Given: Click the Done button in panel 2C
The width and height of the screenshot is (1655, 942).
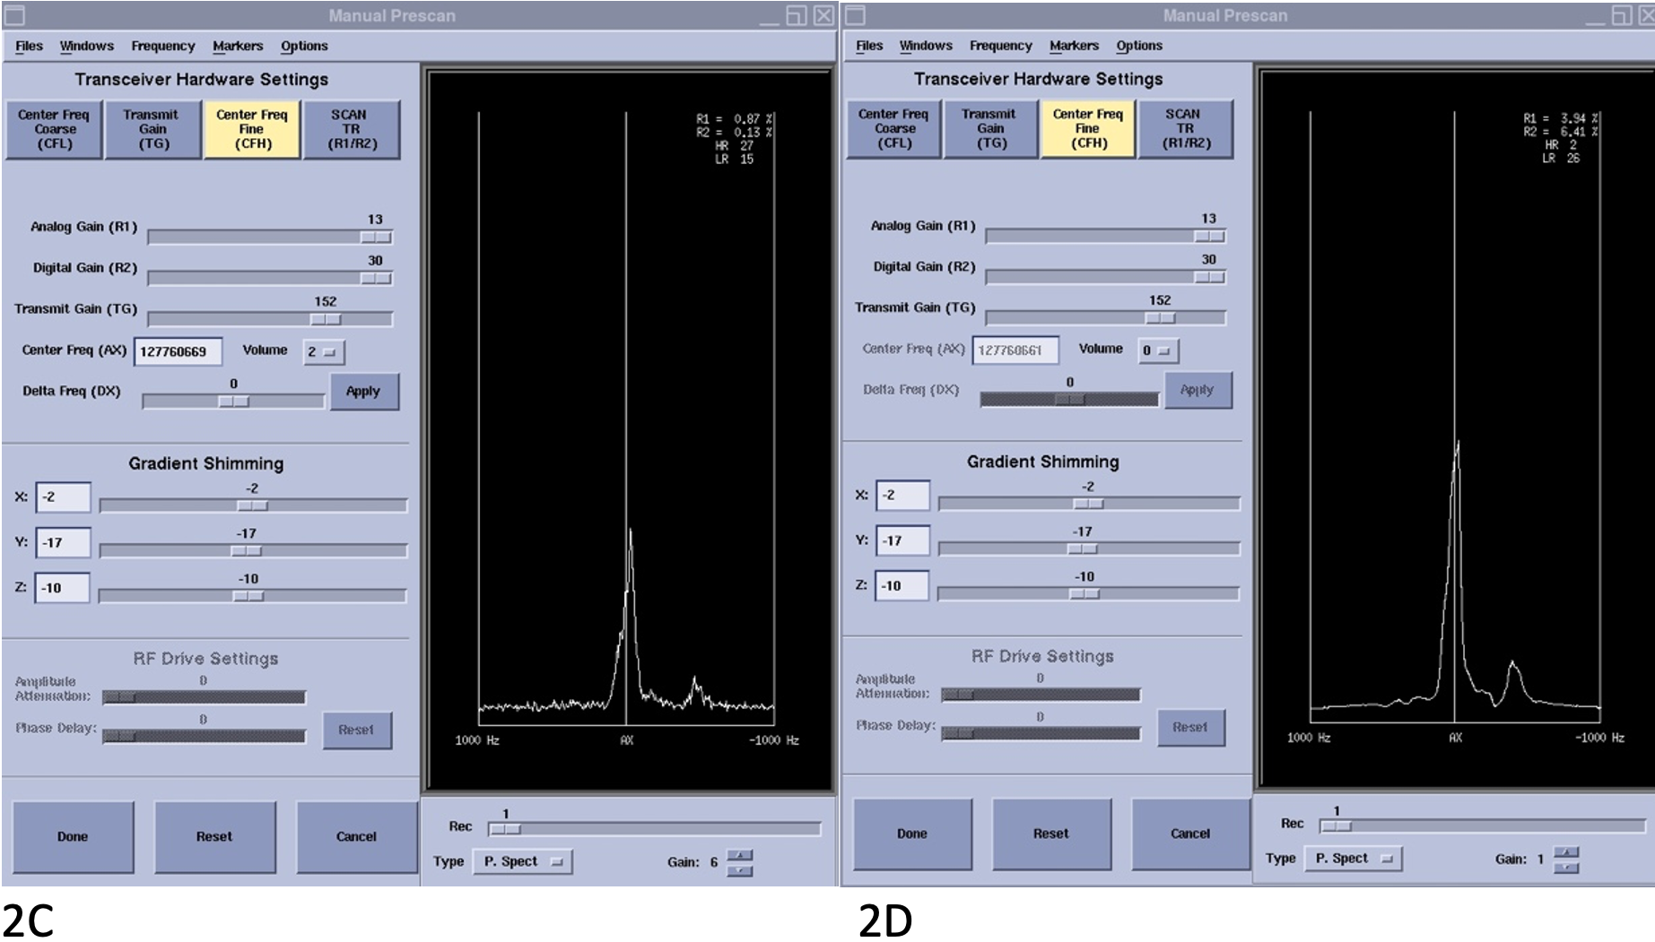Looking at the screenshot, I should (x=73, y=836).
